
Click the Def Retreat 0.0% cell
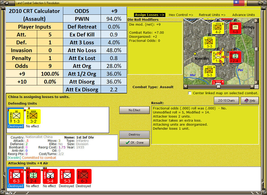pos(114,27)
